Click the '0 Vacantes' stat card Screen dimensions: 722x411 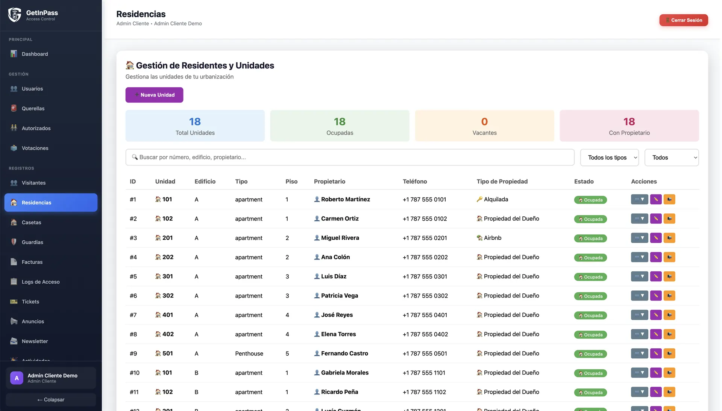click(484, 126)
